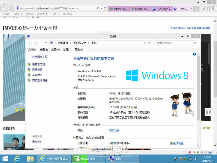Click the RAM value 16.0 GB (15.9 GB 可用)
Viewport: 217px width, 163px height.
[x=123, y=107]
